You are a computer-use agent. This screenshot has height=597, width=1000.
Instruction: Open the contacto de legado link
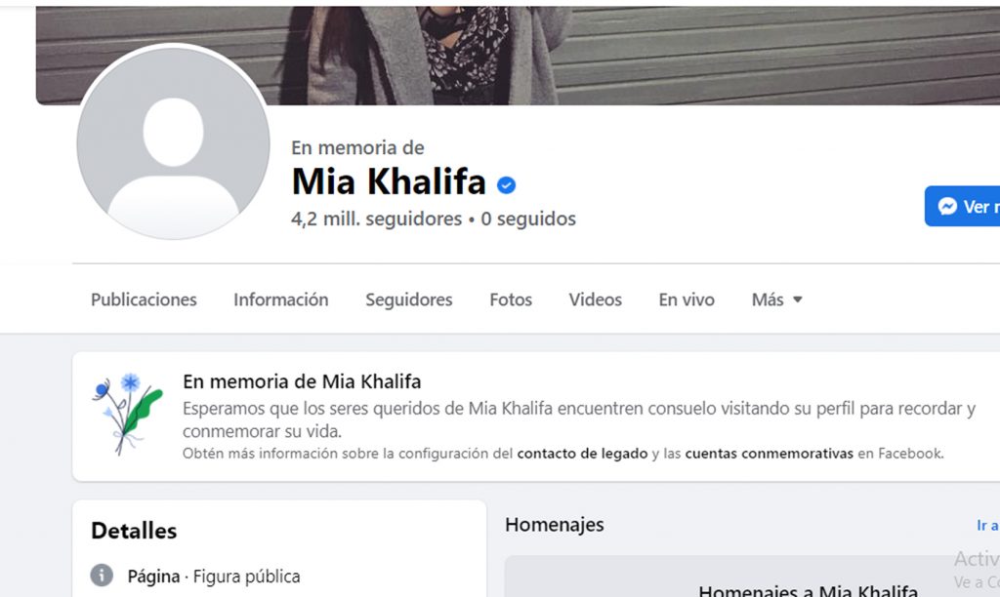click(582, 454)
